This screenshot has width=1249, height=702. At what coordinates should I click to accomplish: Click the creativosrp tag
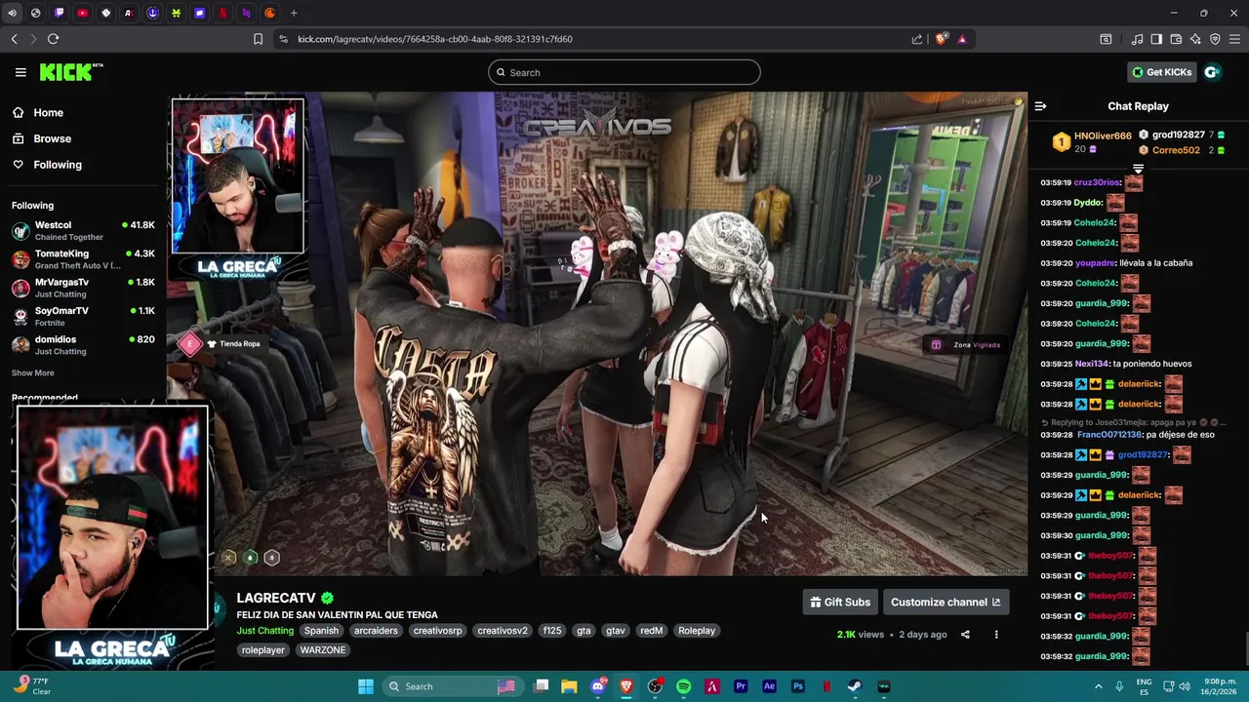pyautogui.click(x=437, y=631)
